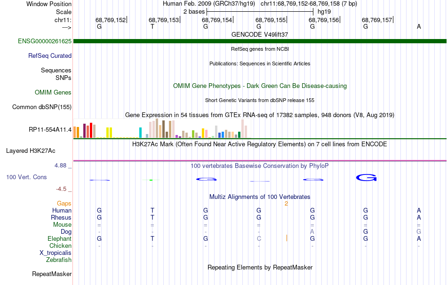Click the Mouse species label
The width and height of the screenshot is (447, 285).
[x=62, y=225]
